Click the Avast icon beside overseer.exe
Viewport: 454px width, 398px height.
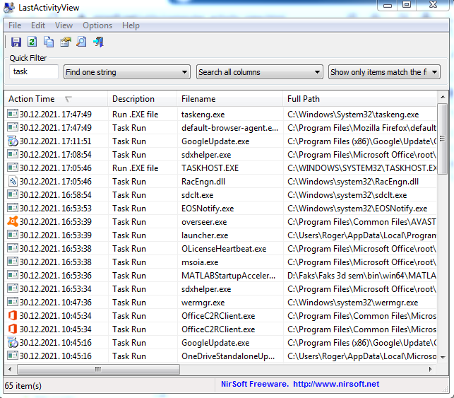pos(13,222)
